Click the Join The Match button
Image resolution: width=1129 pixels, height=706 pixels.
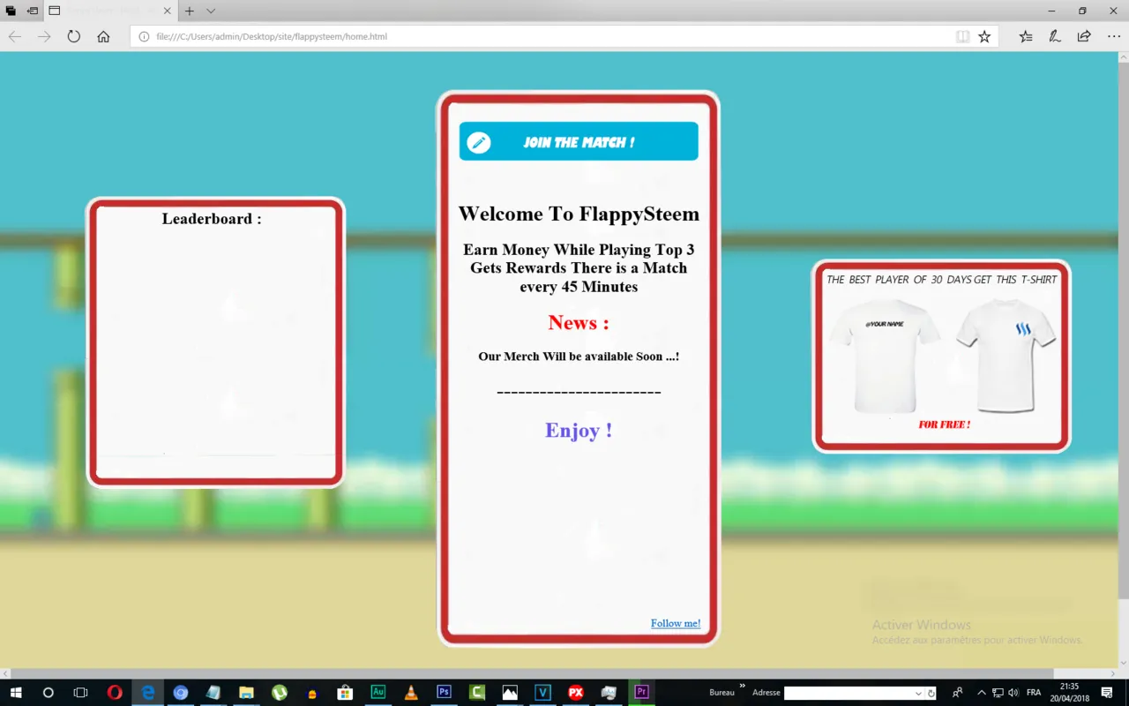tap(579, 141)
